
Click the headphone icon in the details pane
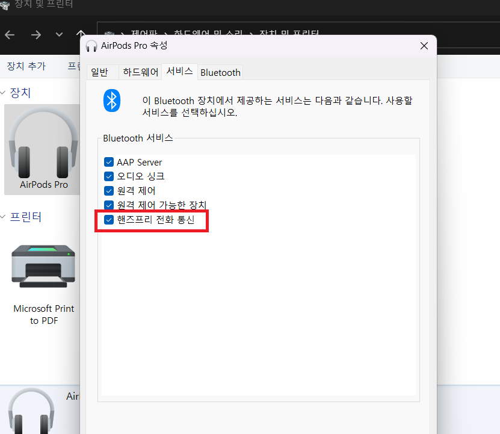(x=31, y=411)
